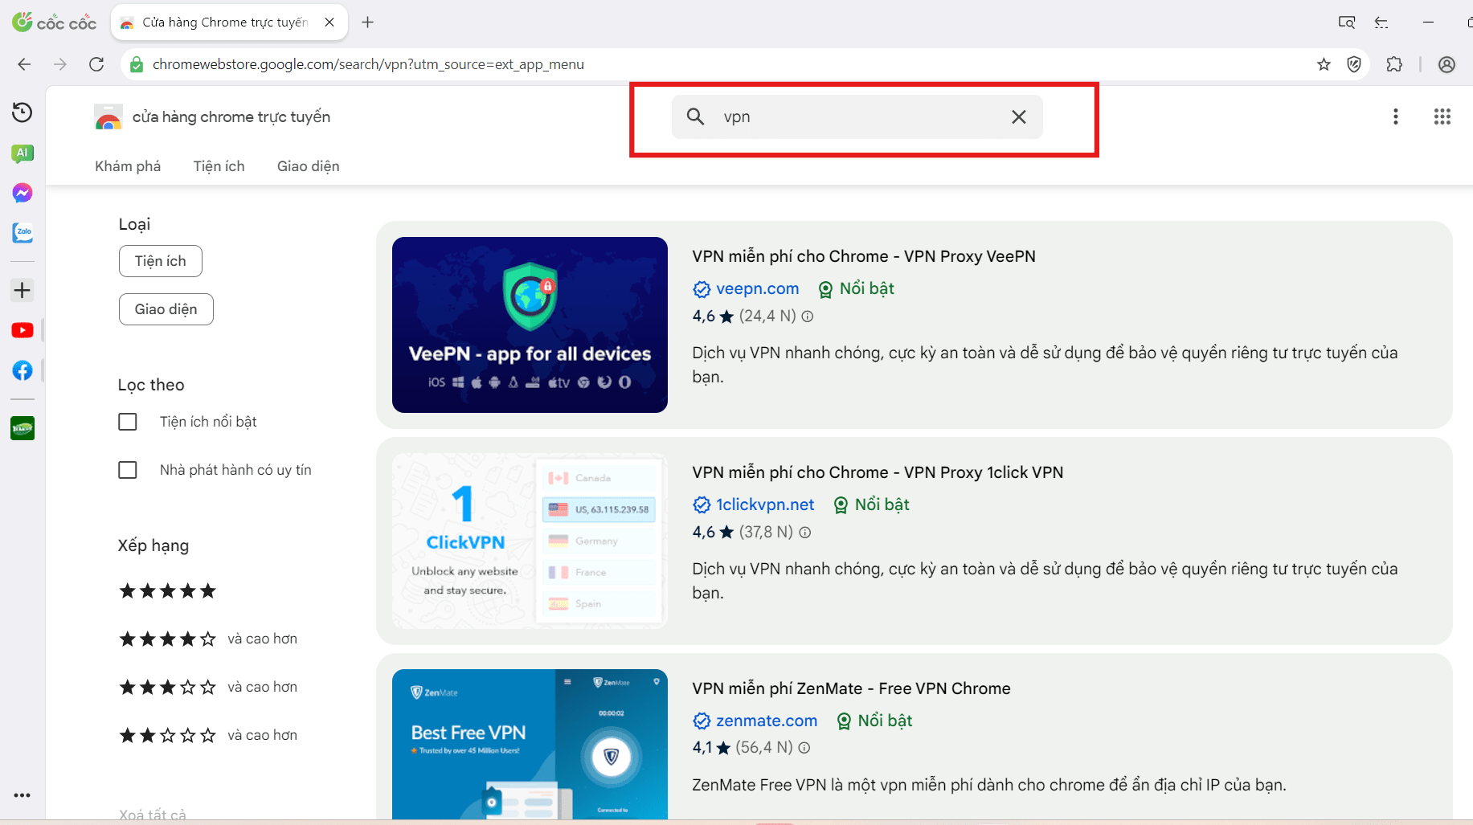Open ZenMate extension thumbnail

pyautogui.click(x=530, y=745)
